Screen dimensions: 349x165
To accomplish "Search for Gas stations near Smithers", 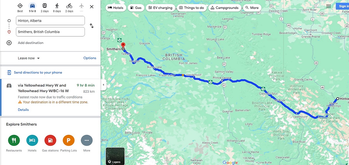I will tap(50, 140).
